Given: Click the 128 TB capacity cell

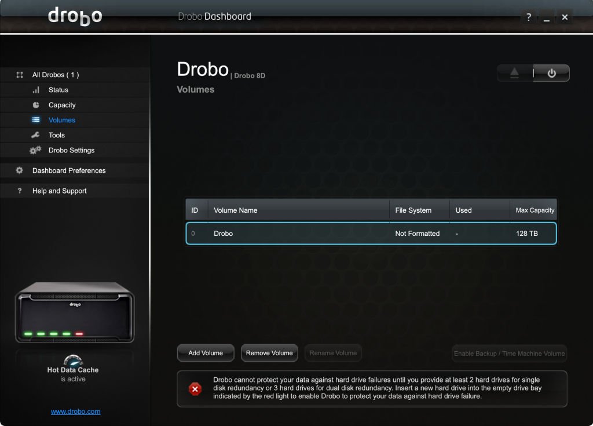Looking at the screenshot, I should 527,234.
